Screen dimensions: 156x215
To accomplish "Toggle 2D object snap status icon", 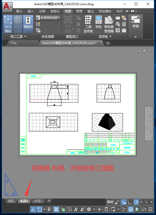I will pyautogui.click(x=40, y=209).
